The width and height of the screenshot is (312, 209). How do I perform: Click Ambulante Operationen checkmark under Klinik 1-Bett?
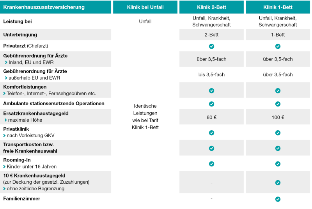click(x=278, y=104)
